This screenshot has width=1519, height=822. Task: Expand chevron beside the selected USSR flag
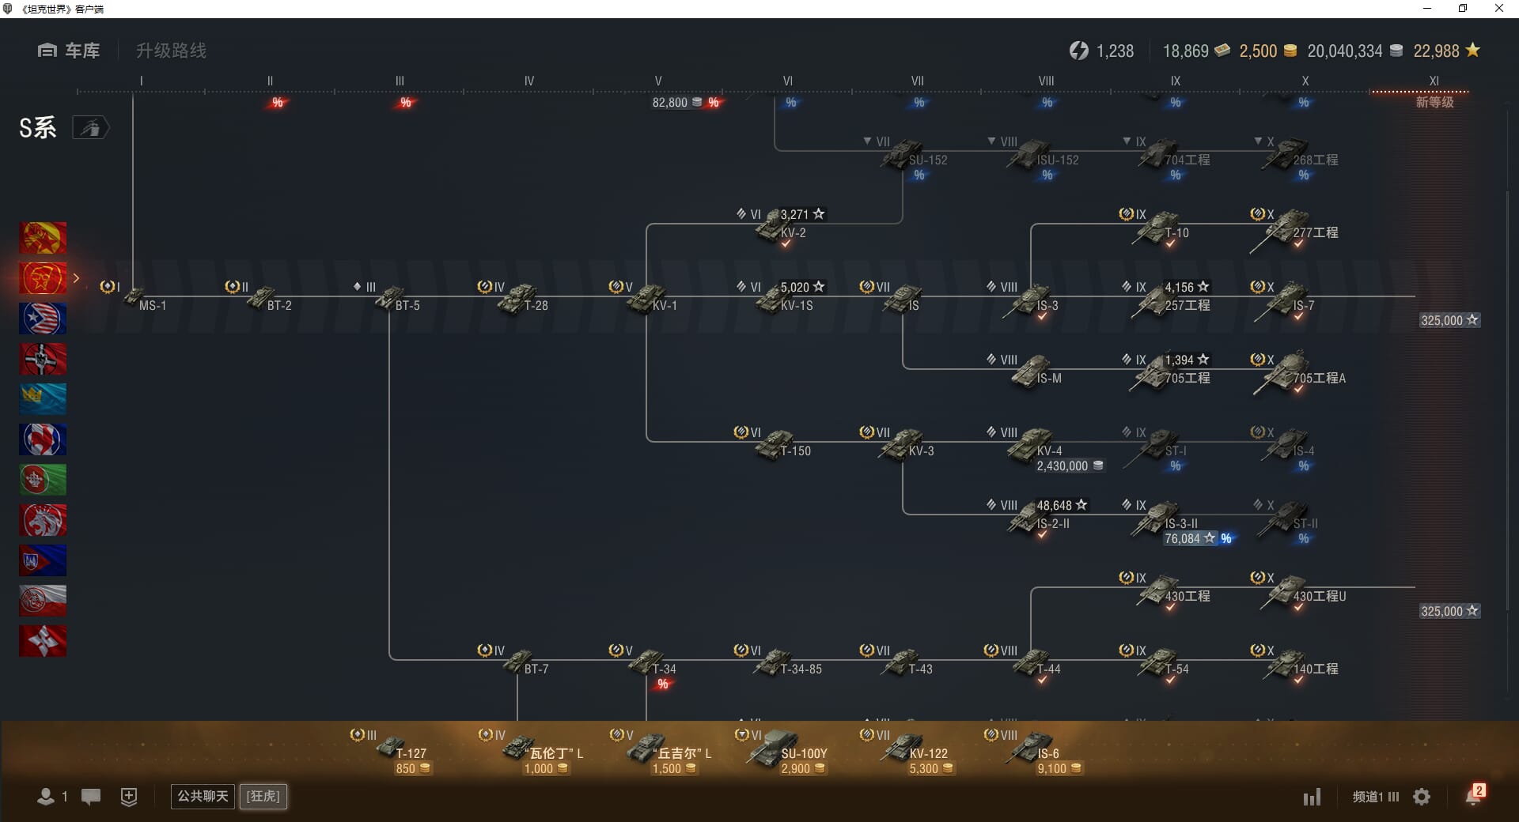(77, 278)
